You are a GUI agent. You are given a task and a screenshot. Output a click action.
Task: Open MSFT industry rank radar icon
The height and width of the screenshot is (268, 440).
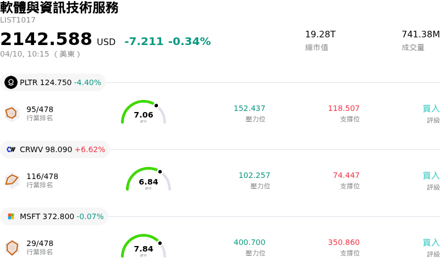point(12,247)
